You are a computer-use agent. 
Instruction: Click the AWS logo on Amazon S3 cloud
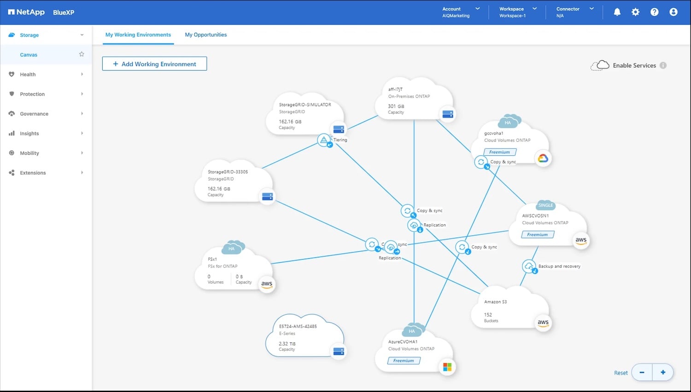[x=543, y=323]
